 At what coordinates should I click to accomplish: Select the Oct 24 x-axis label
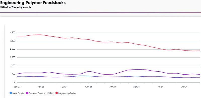184,87
